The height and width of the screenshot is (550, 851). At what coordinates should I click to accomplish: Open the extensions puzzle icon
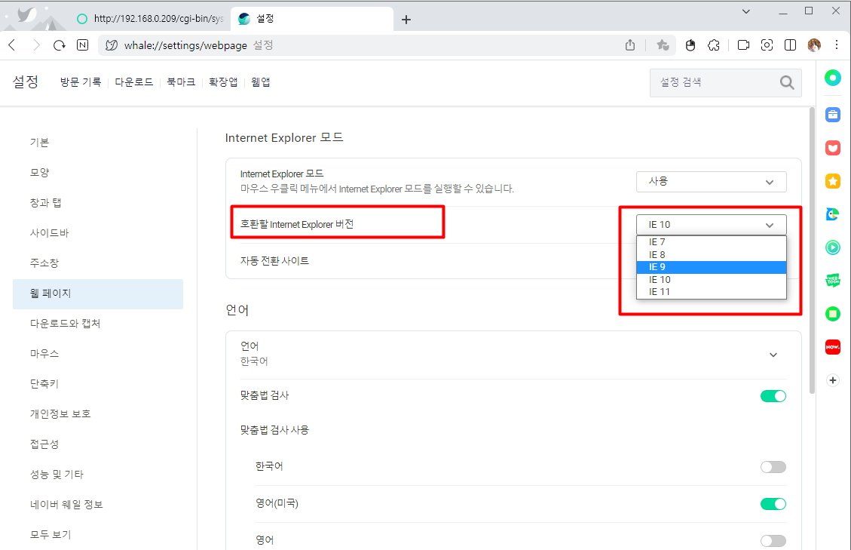pyautogui.click(x=714, y=45)
